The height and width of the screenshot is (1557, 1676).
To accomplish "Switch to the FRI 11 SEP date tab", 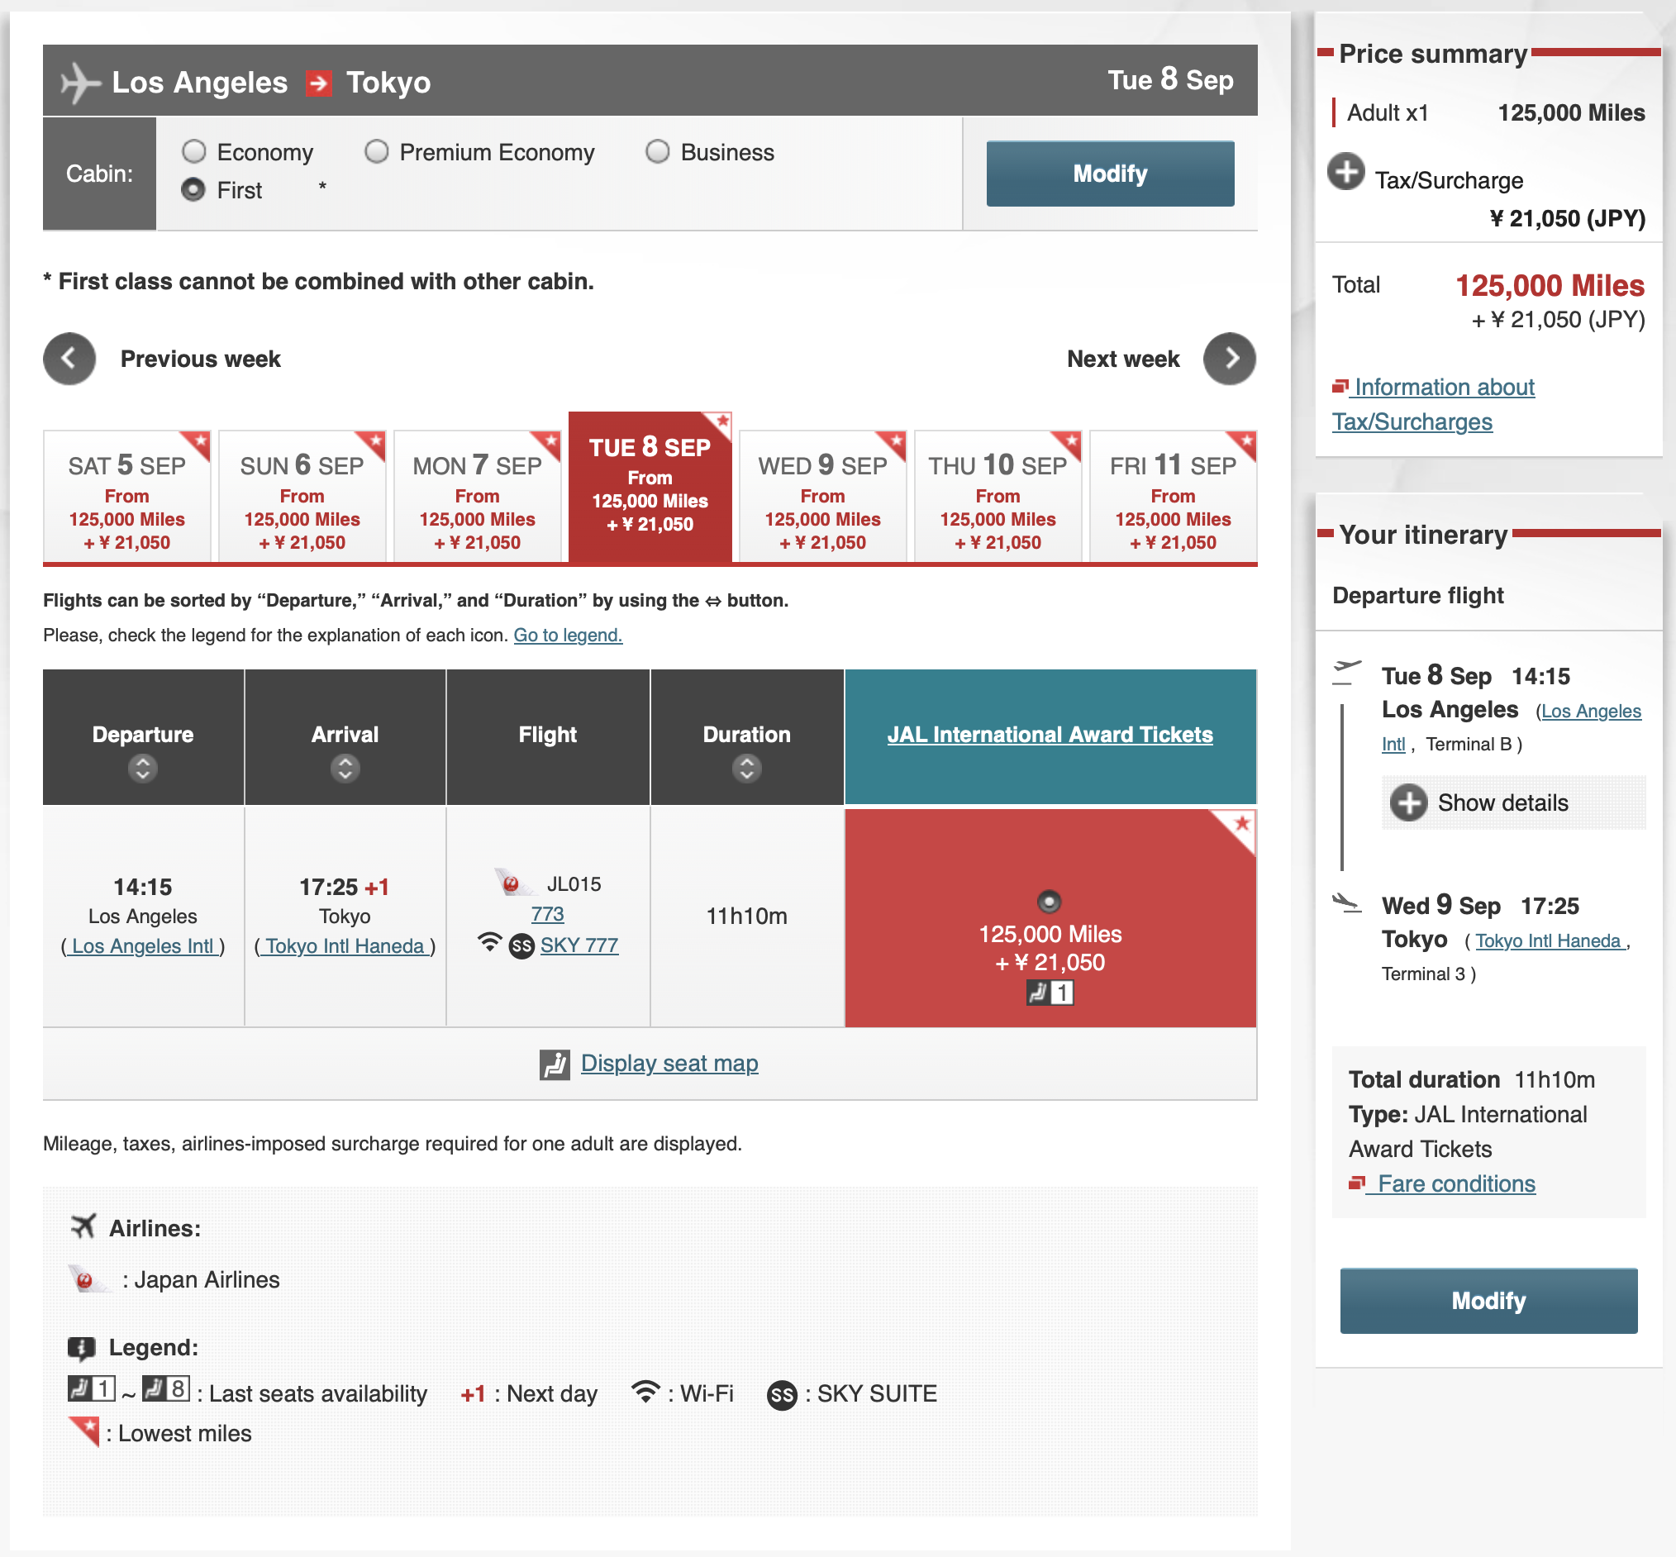I will (x=1173, y=497).
